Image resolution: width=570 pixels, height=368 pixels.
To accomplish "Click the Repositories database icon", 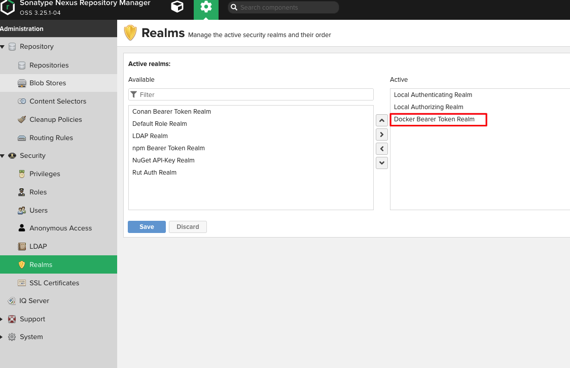I will (22, 65).
